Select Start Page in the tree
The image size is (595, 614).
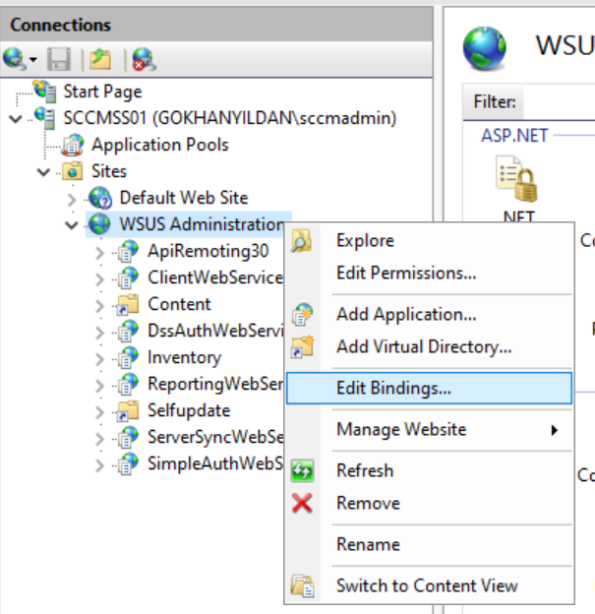click(x=102, y=92)
